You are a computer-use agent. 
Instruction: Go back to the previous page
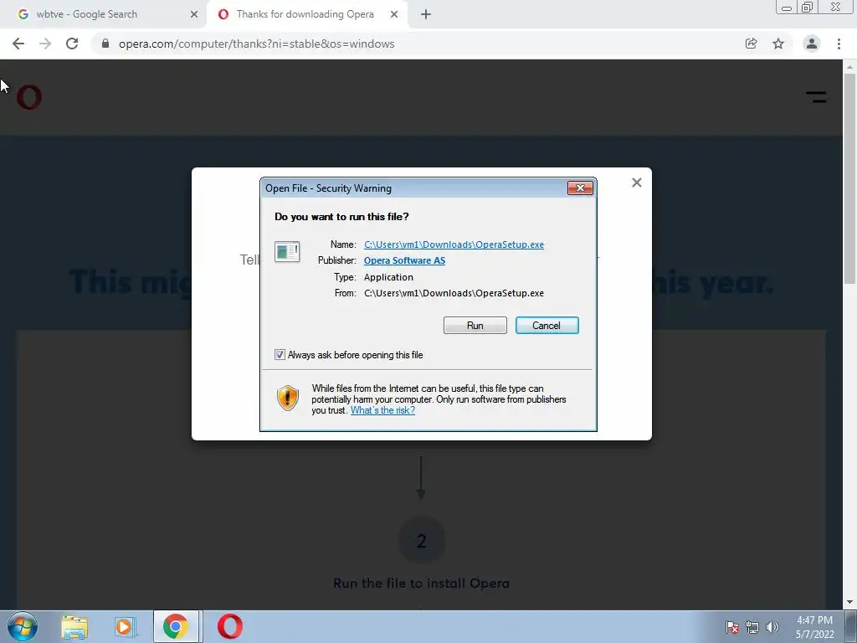click(x=18, y=44)
